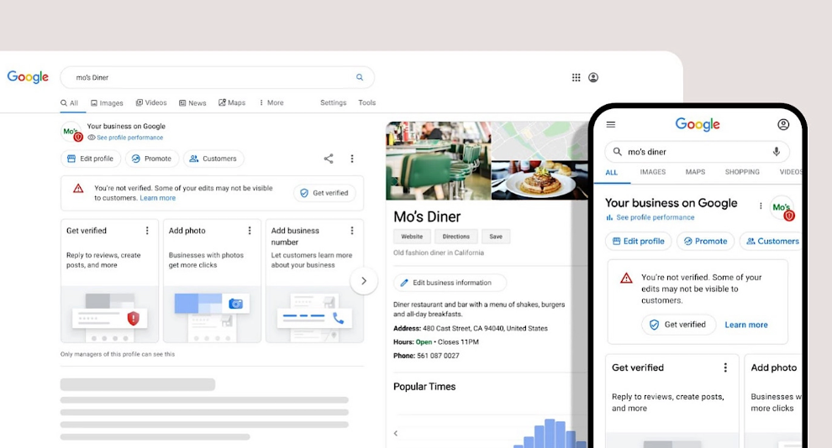This screenshot has width=832, height=448.
Task: Open the account profile icon on desktop page
Action: [593, 77]
